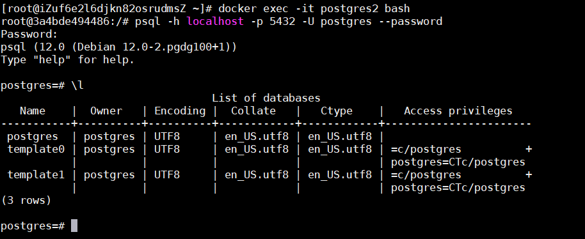Viewport: 585px width, 239px height.
Task: Click the Collate column header
Action: (x=253, y=111)
